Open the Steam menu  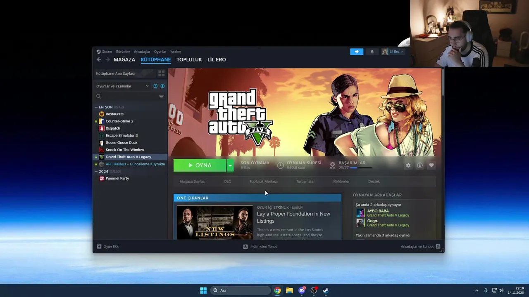pos(104,52)
